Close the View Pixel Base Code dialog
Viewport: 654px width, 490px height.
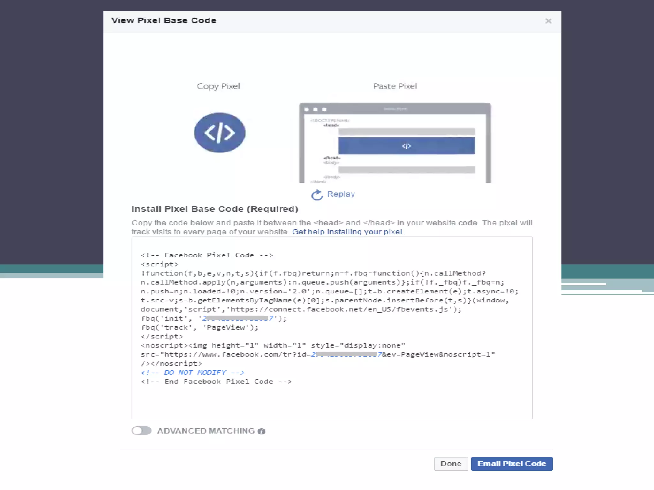click(548, 21)
